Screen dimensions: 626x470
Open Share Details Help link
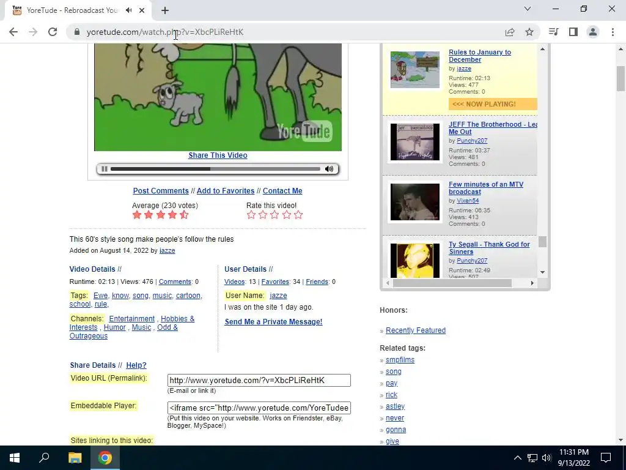(136, 365)
